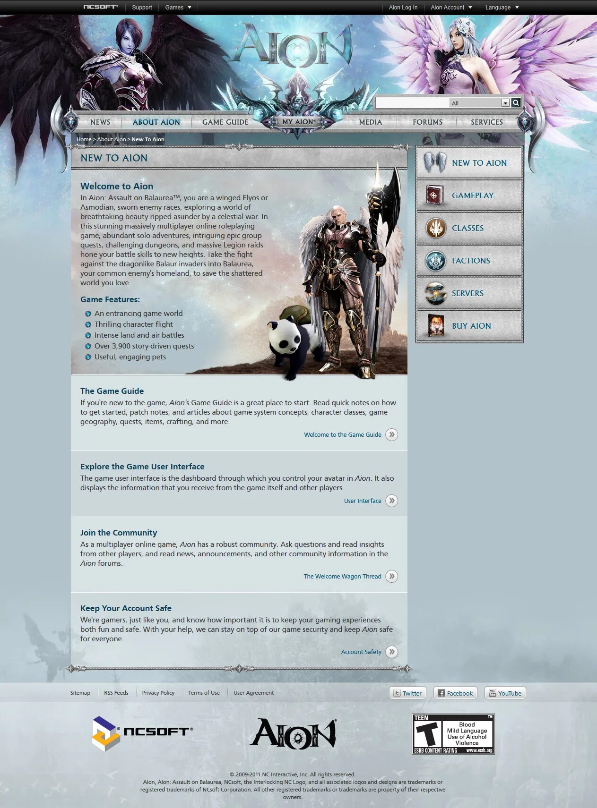Screen dimensions: 597x808
Task: Open the Services navigation tab
Action: [487, 122]
